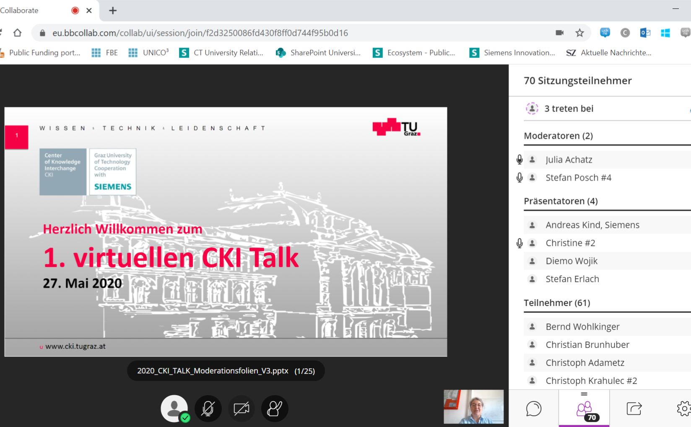Select presenter Diemo Wojik
Image resolution: width=691 pixels, height=427 pixels.
(x=607, y=261)
